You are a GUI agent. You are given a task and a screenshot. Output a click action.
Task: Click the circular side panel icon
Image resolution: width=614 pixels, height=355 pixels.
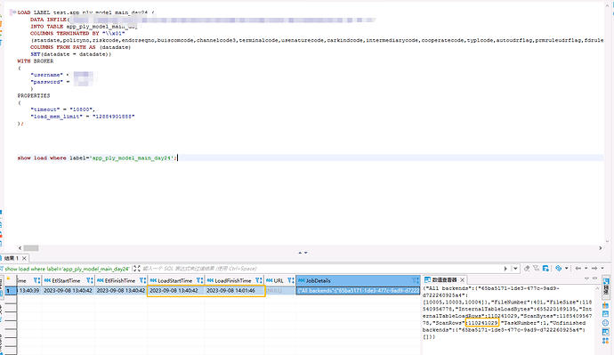pyautogui.click(x=605, y=323)
